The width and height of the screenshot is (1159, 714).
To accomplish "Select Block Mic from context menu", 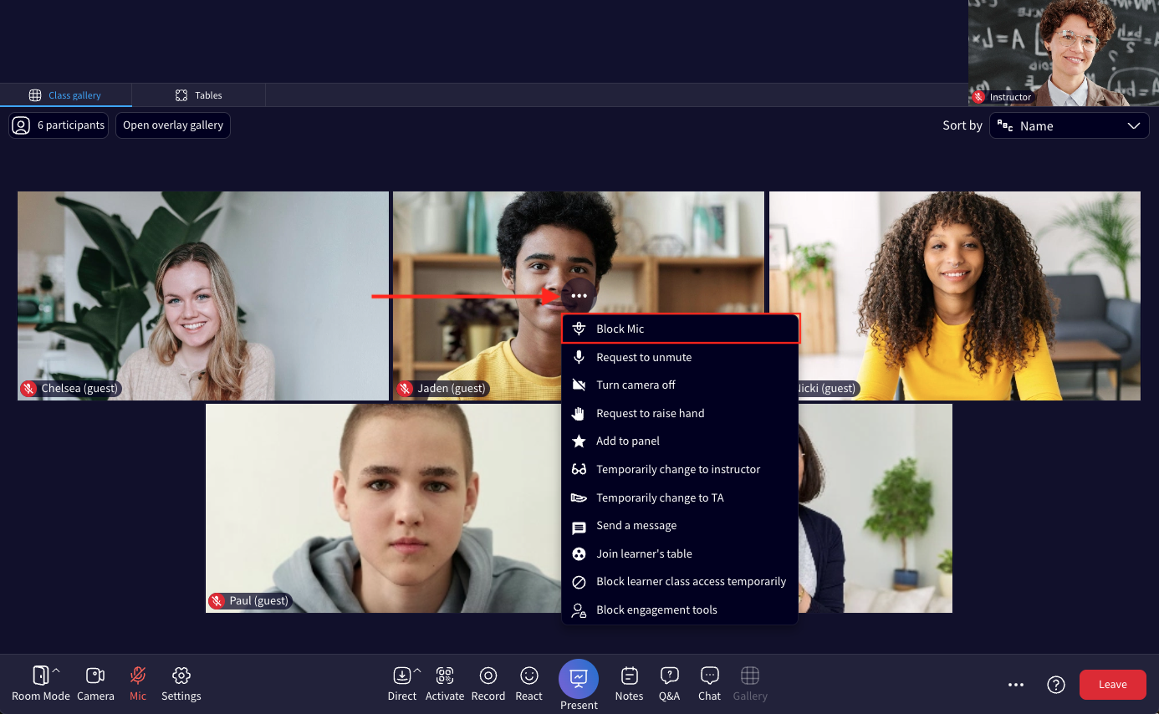I will pyautogui.click(x=620, y=329).
